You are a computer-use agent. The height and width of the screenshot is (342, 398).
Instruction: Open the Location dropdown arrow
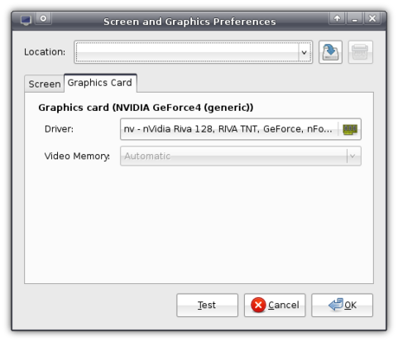click(x=304, y=52)
